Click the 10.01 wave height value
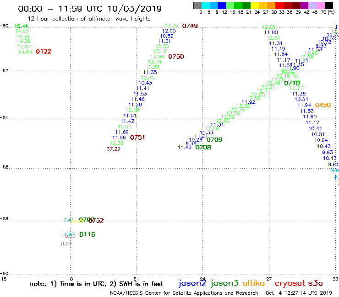This screenshot has width=339, height=297. coord(318,134)
